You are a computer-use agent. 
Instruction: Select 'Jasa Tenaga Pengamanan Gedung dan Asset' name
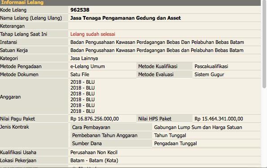point(126,18)
